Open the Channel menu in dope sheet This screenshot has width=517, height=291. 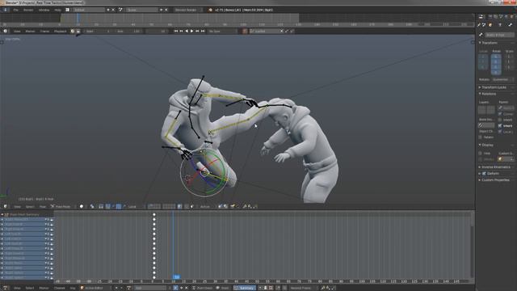tap(59, 288)
